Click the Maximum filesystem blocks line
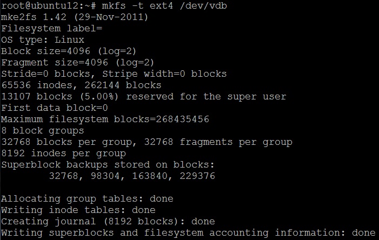The width and height of the screenshot is (379, 240). [x=105, y=119]
